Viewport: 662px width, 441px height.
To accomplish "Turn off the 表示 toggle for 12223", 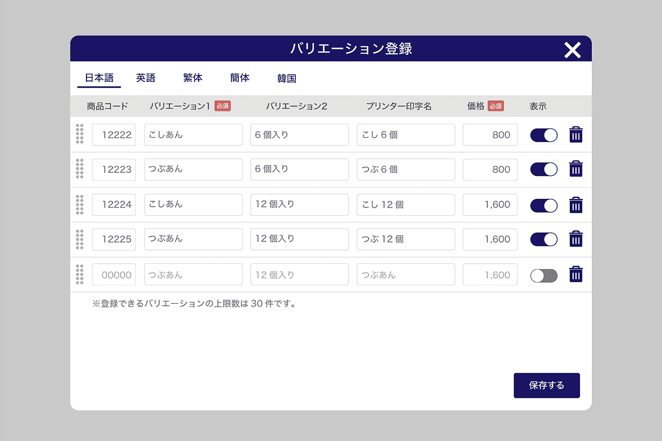I will coord(543,169).
